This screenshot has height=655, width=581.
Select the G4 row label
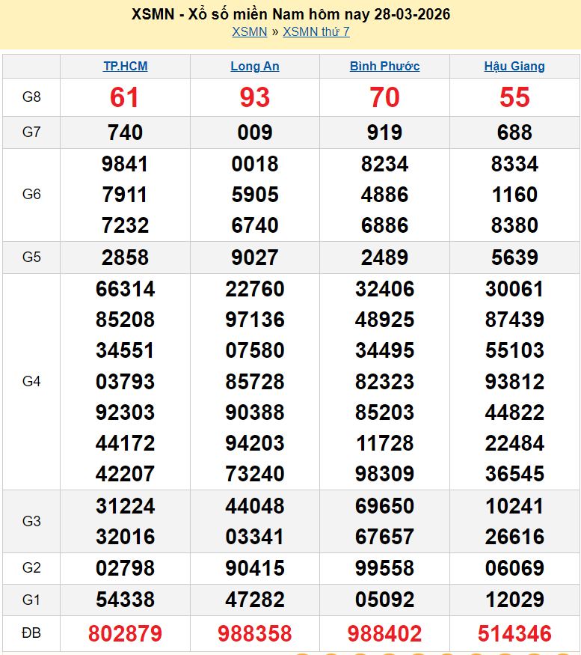(31, 382)
